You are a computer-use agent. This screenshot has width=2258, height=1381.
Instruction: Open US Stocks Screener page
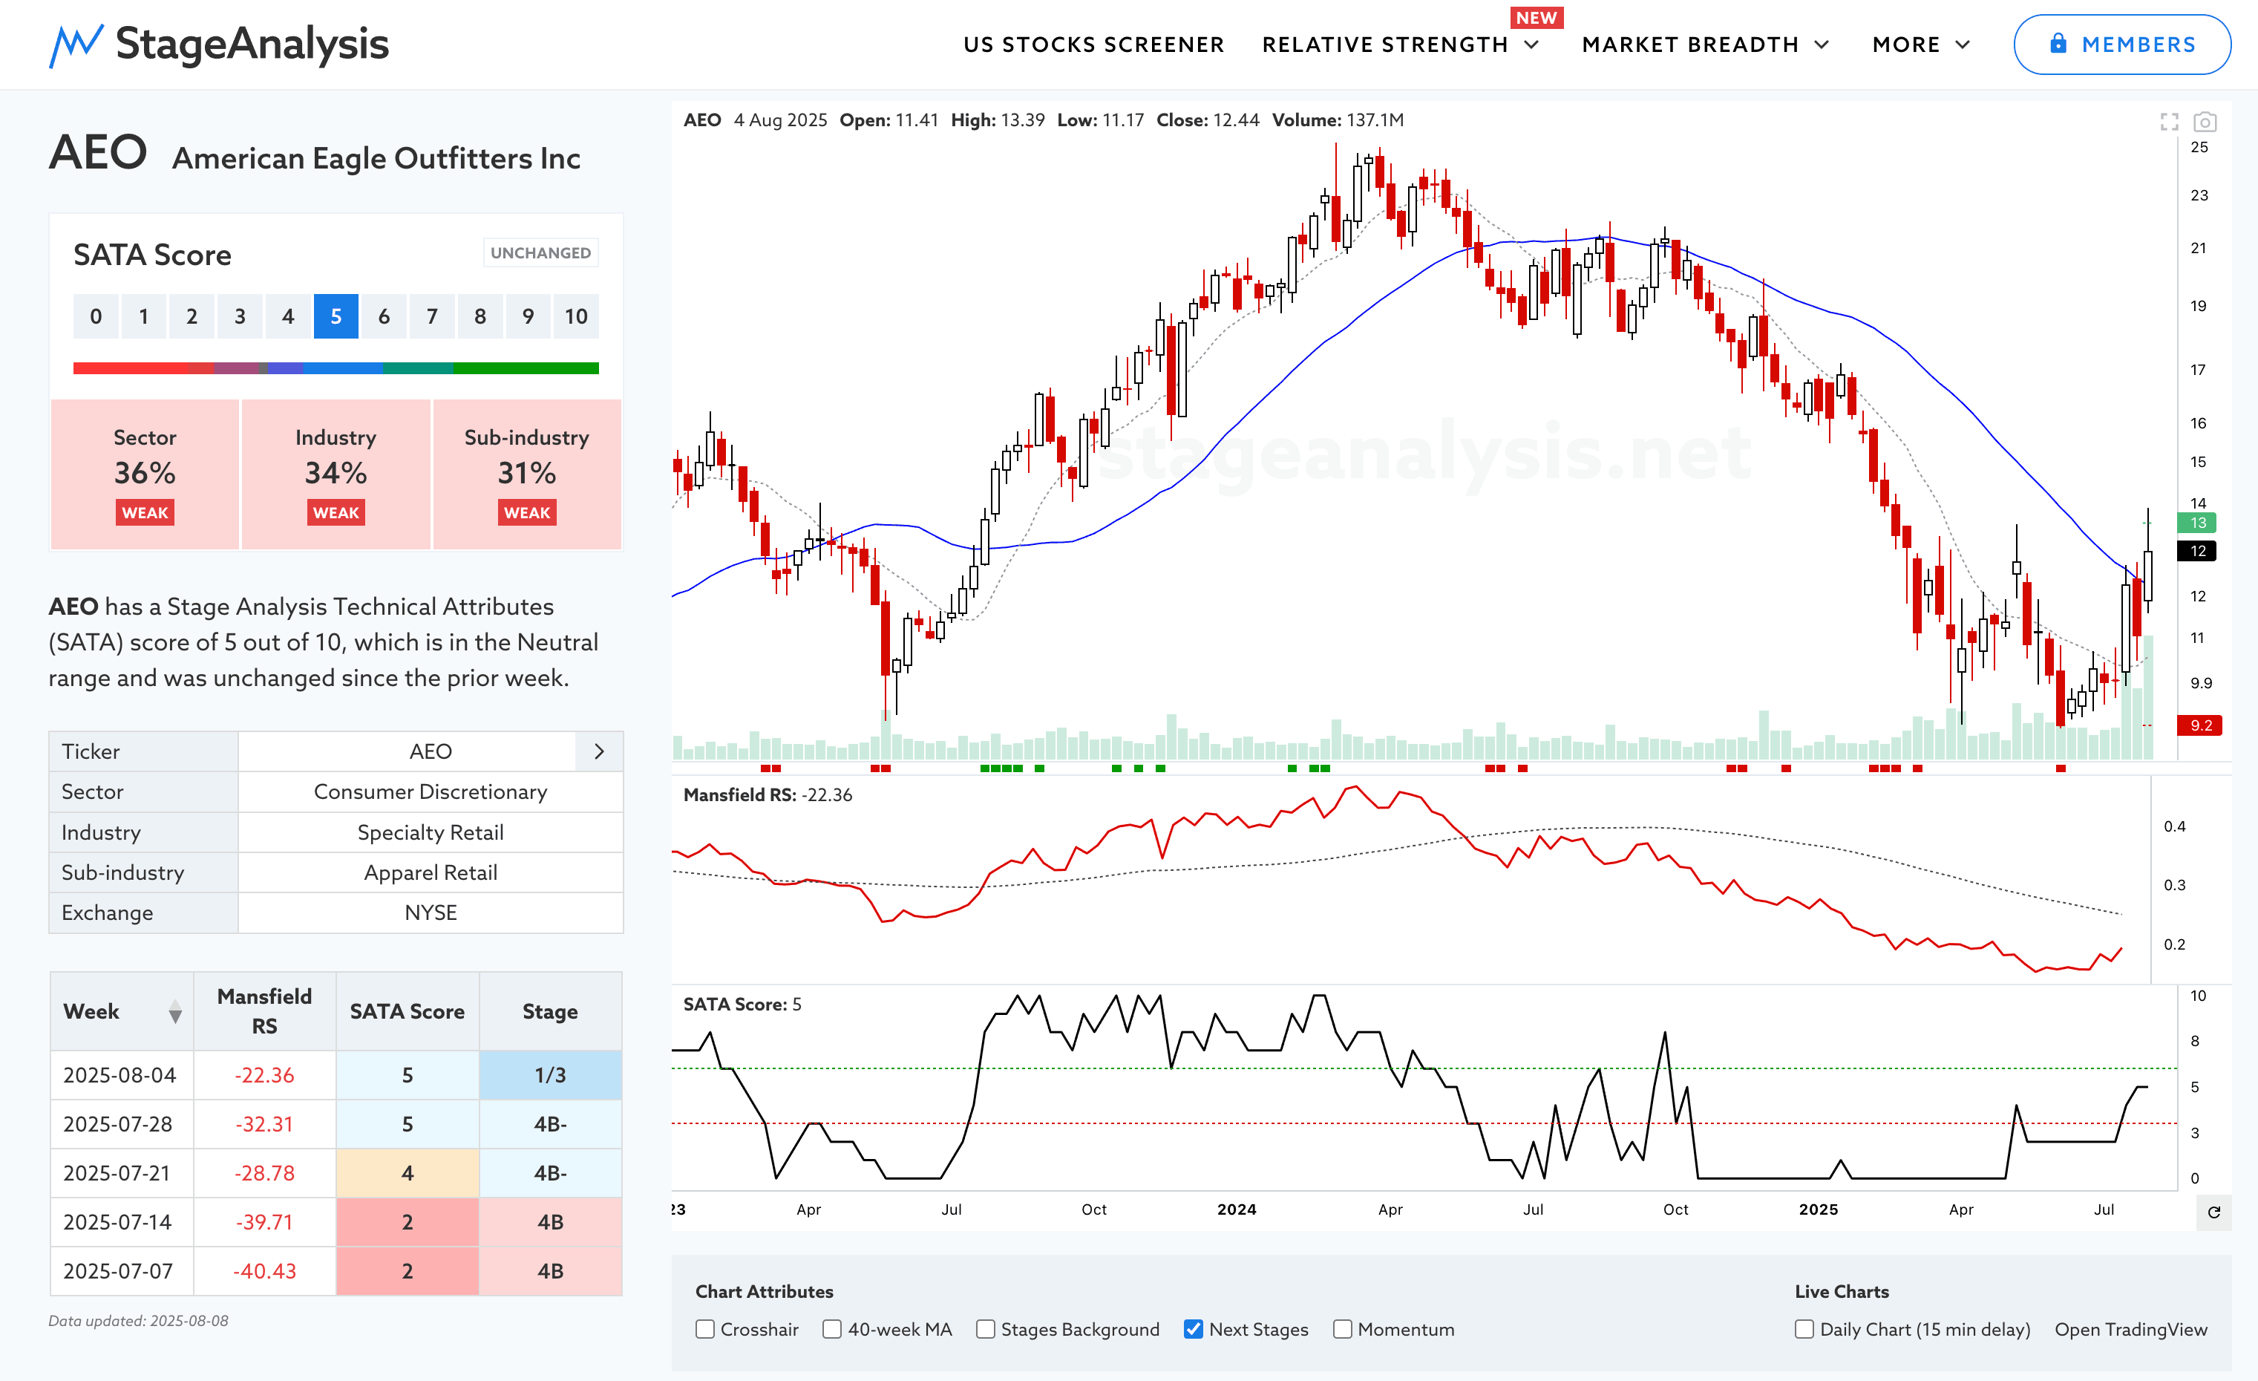1093,45
